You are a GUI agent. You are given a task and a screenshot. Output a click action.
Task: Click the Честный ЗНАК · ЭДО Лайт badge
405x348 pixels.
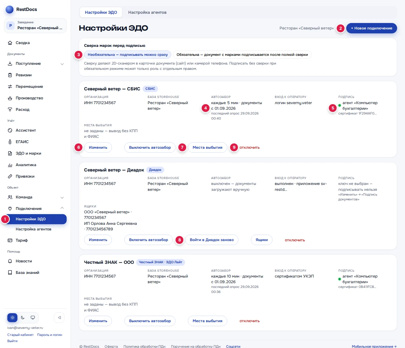click(161, 262)
